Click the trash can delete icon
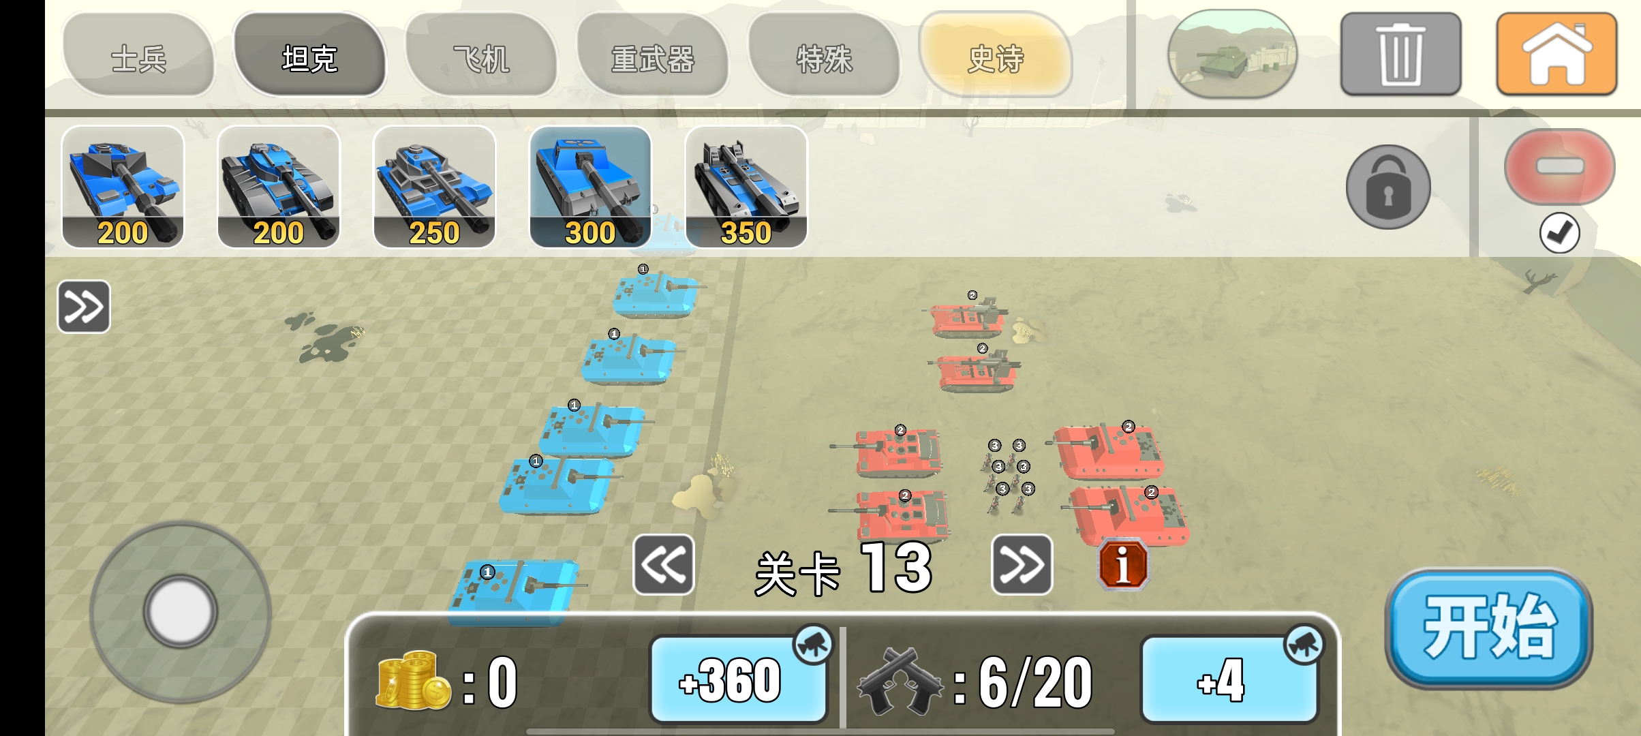This screenshot has height=736, width=1641. (x=1400, y=54)
